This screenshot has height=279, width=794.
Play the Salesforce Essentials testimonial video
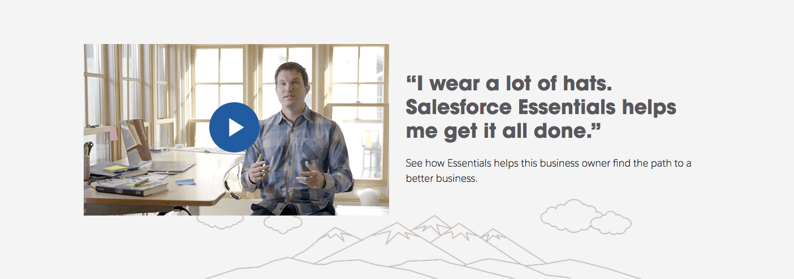coord(234,128)
